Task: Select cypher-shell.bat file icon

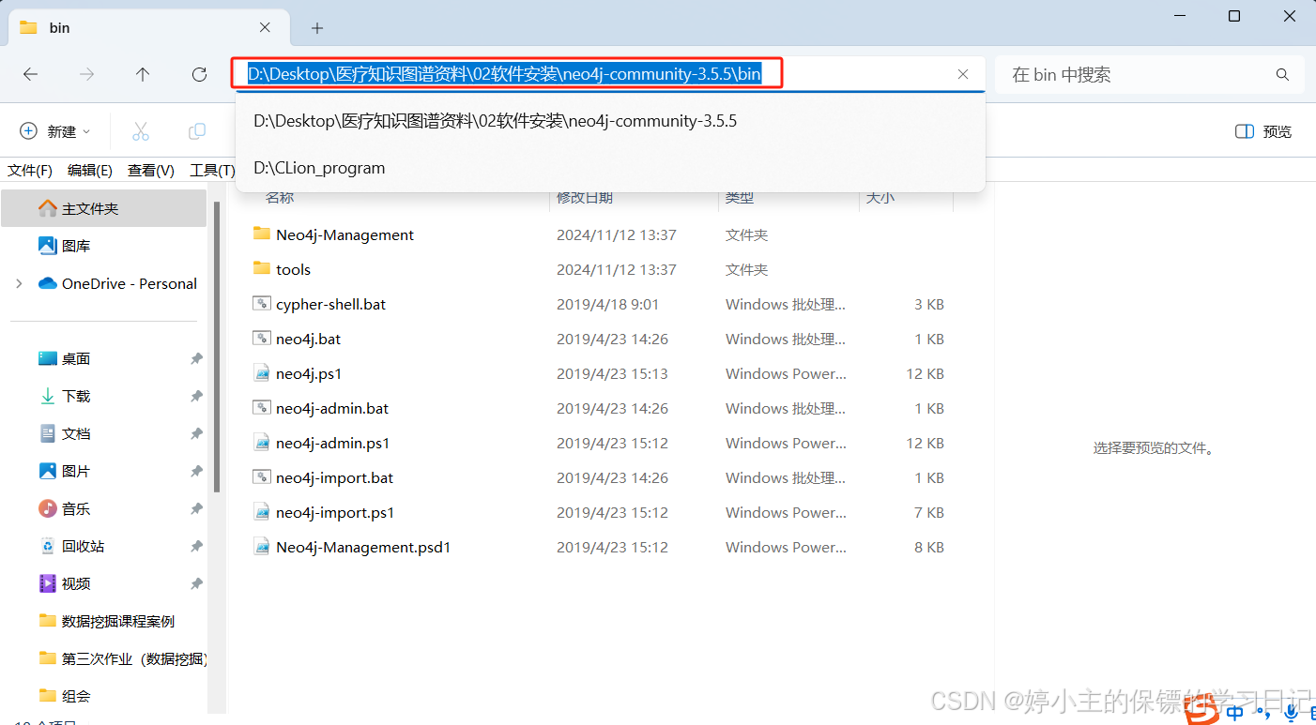Action: coord(262,304)
